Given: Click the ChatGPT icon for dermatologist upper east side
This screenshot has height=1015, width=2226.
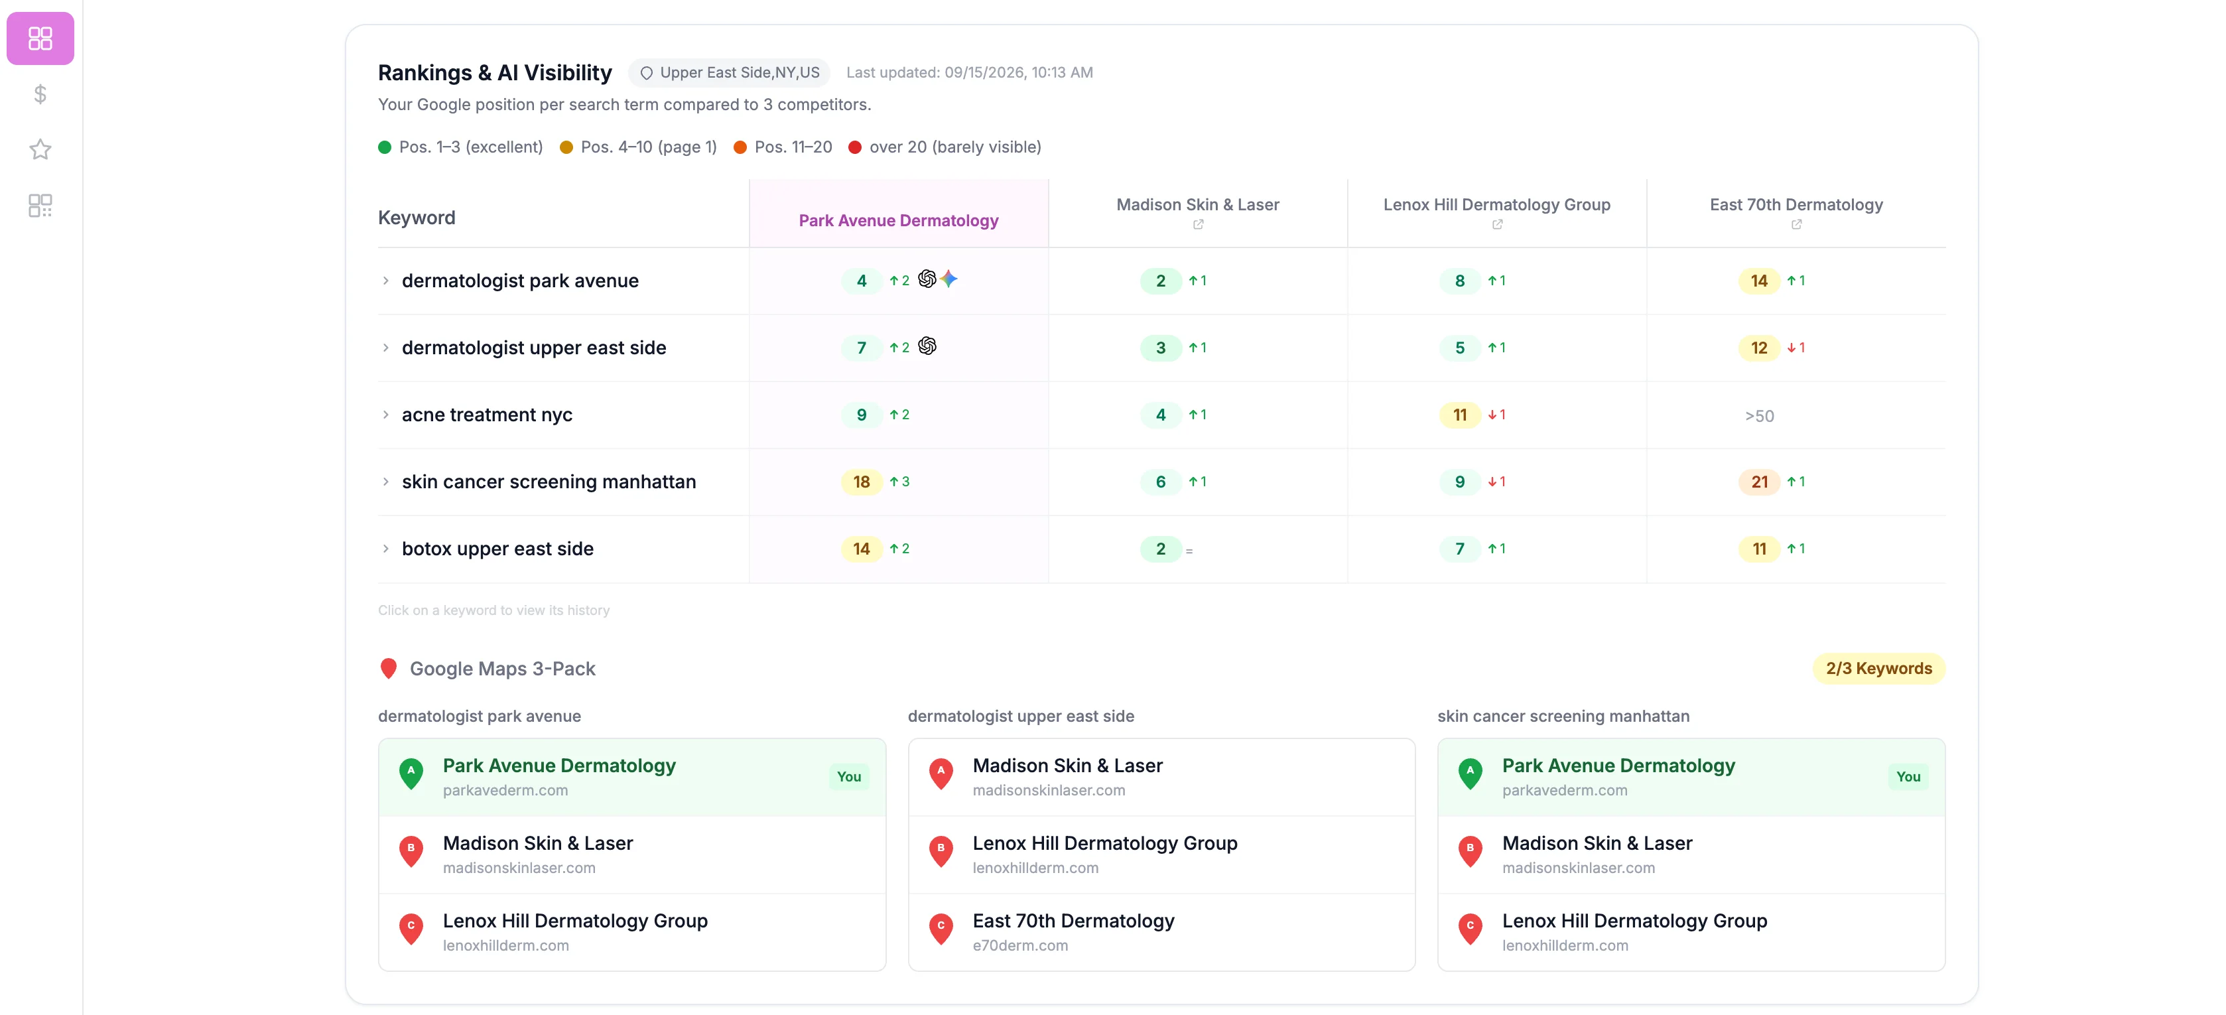Looking at the screenshot, I should (x=927, y=346).
